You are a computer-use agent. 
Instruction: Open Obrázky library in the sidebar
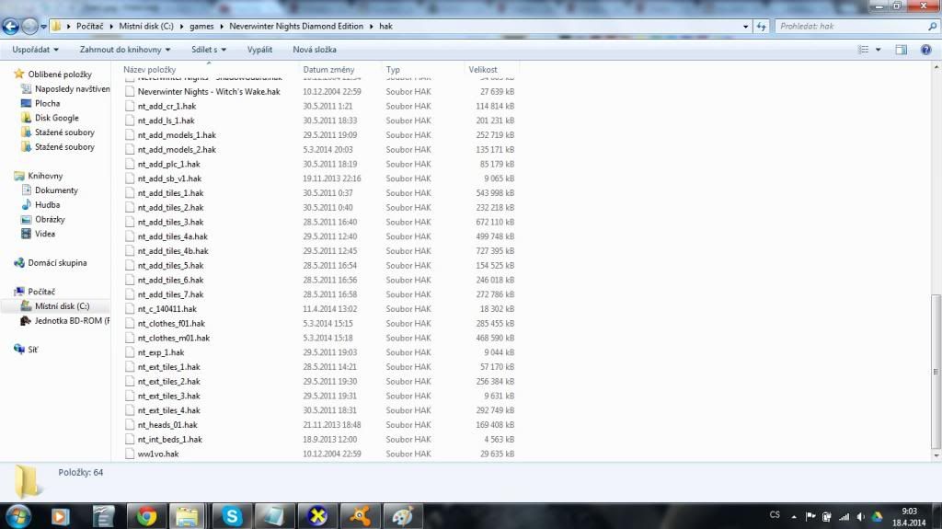[50, 219]
